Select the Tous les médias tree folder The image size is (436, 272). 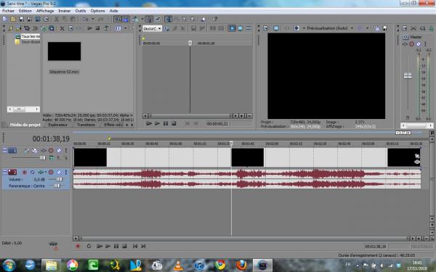tap(31, 36)
